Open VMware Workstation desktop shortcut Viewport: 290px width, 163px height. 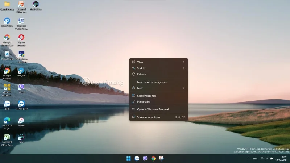point(7,90)
